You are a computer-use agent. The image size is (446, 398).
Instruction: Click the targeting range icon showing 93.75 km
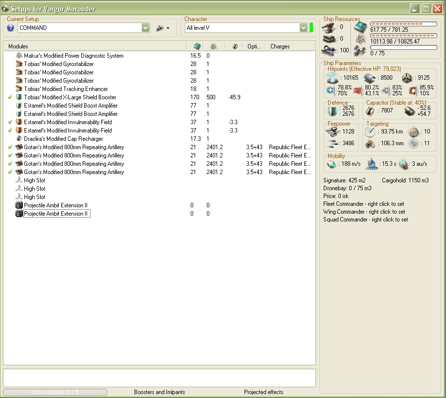370,132
